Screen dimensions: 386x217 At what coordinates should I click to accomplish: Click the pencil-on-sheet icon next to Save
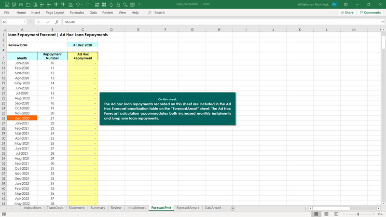(x=14, y=4)
